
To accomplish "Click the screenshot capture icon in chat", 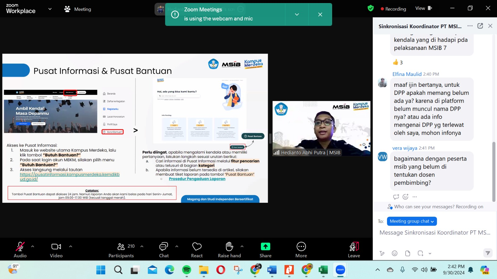I will pyautogui.click(x=421, y=253).
